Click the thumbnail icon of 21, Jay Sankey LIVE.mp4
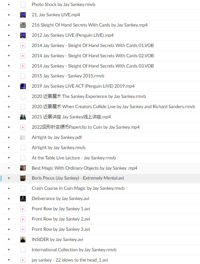200x264 pixels. 23,15
